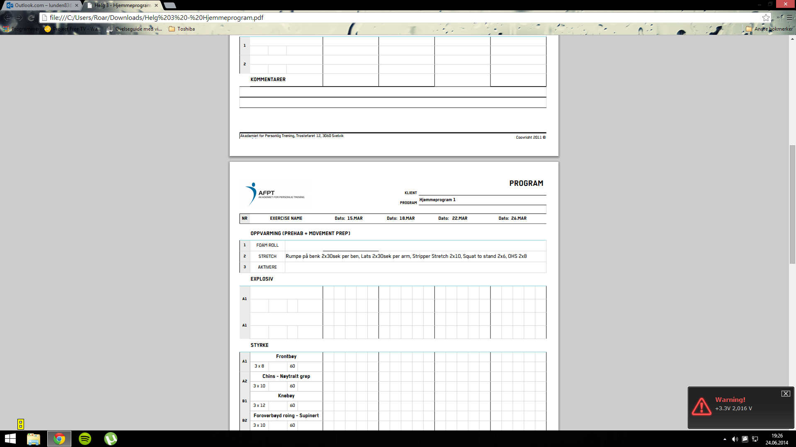Open Spotify from the taskbar
This screenshot has height=447, width=796.
(85, 439)
